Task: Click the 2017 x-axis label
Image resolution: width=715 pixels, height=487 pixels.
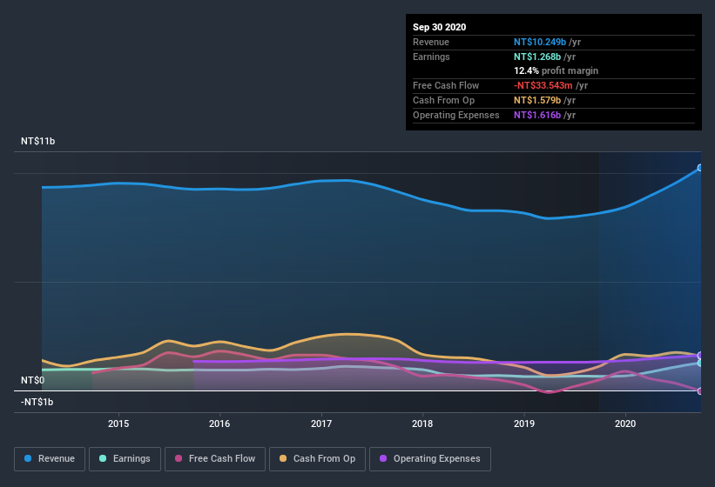Action: tap(321, 424)
